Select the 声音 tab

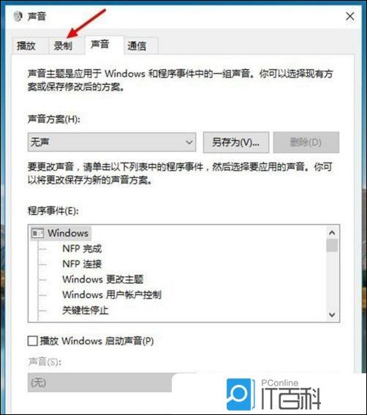tap(100, 44)
